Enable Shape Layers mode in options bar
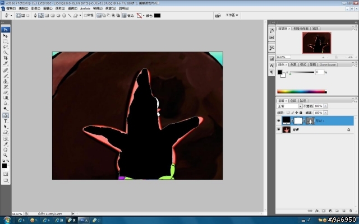The image size is (359, 224). tap(18, 16)
